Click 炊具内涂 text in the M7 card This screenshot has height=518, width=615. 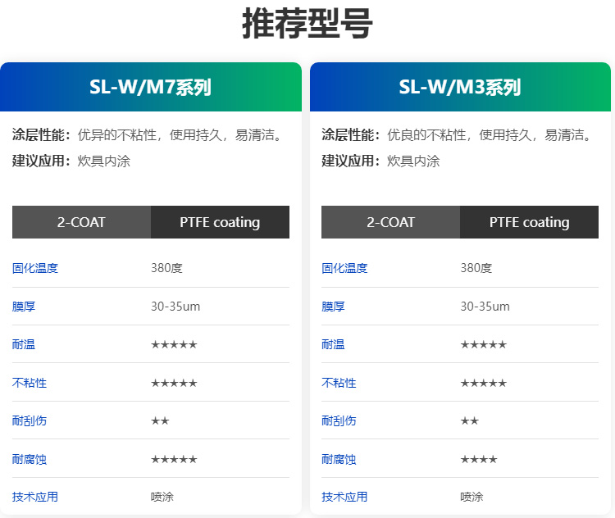pyautogui.click(x=103, y=161)
